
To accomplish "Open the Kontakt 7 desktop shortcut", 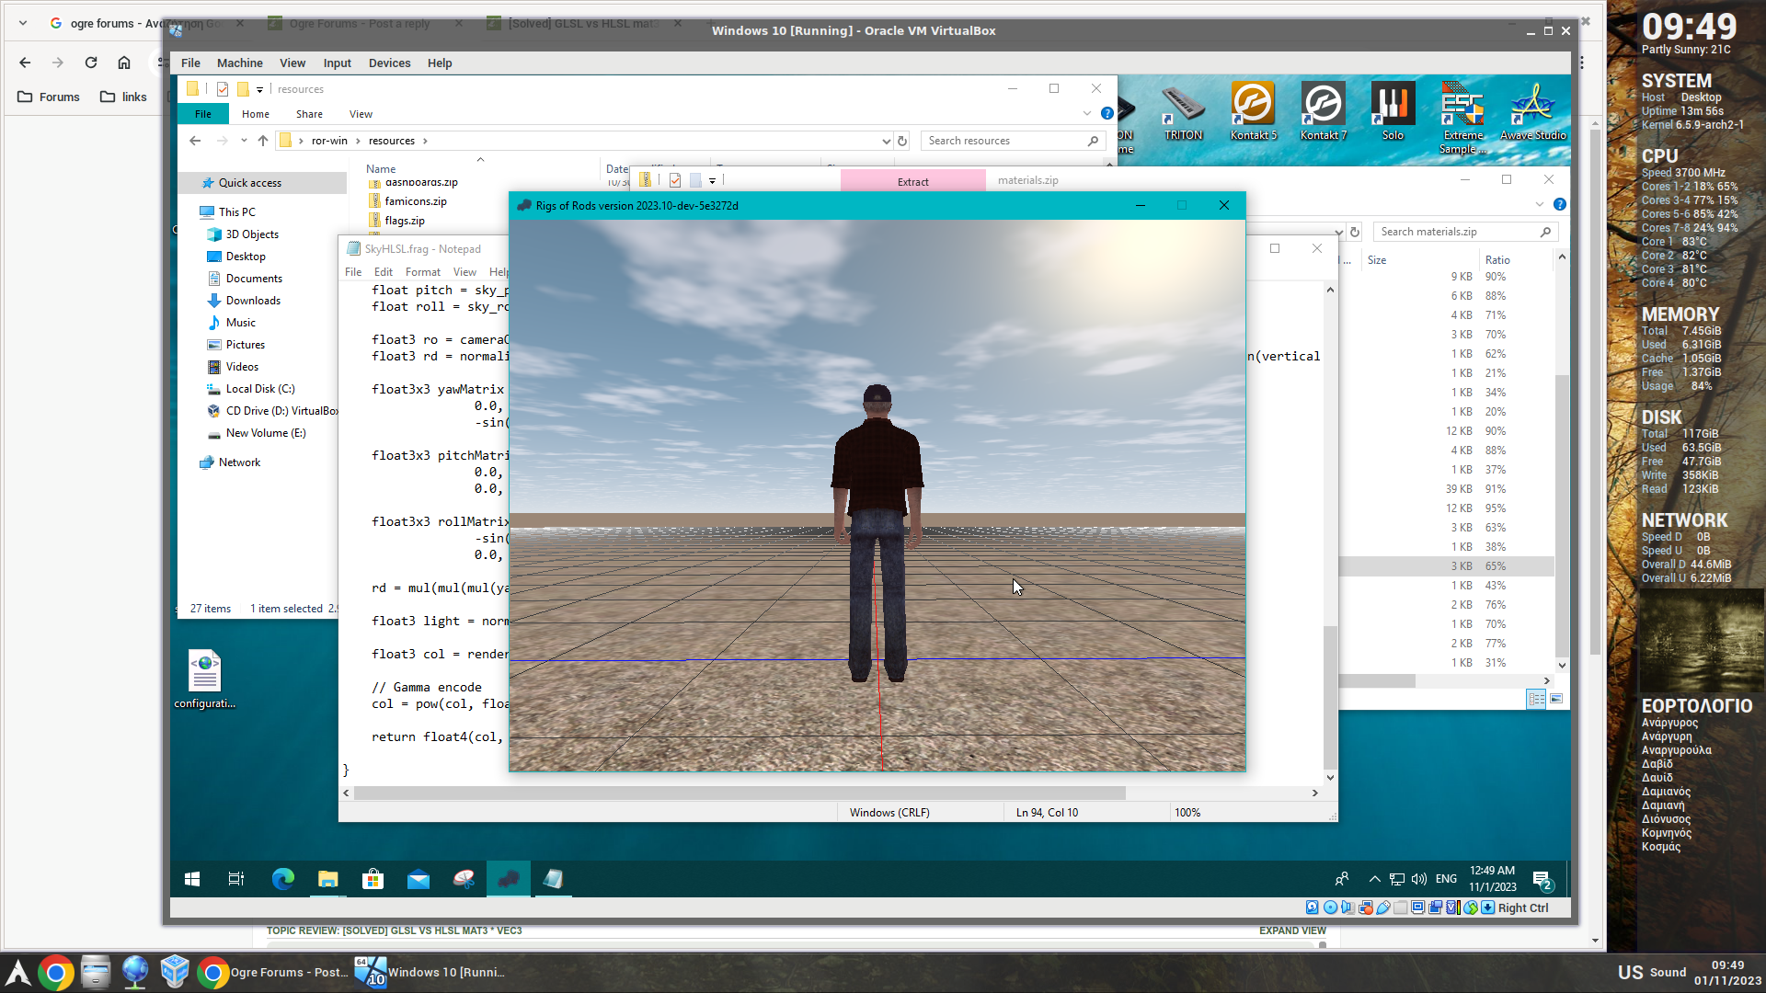I will [x=1323, y=111].
